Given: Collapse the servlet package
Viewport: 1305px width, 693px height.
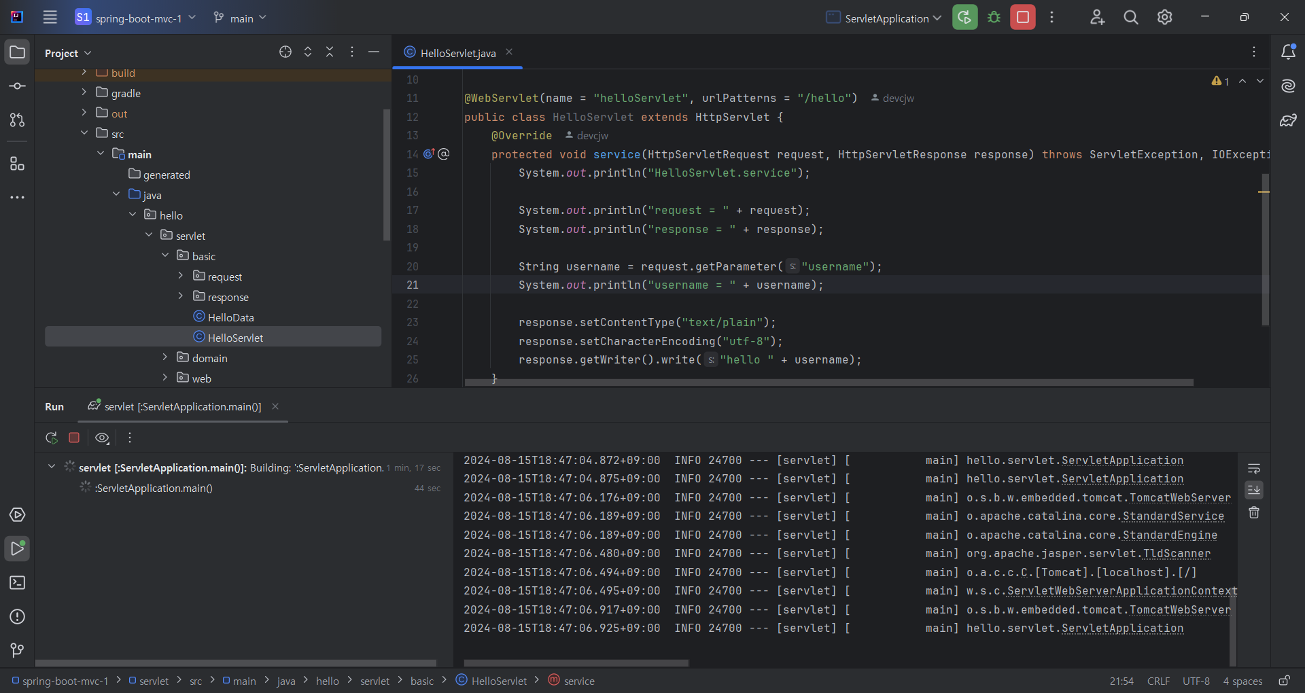Looking at the screenshot, I should [x=150, y=235].
